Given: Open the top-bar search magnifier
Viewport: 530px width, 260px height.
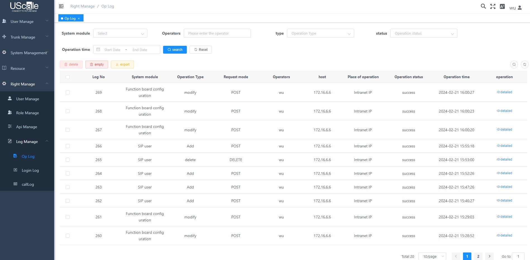Looking at the screenshot, I should point(483,6).
